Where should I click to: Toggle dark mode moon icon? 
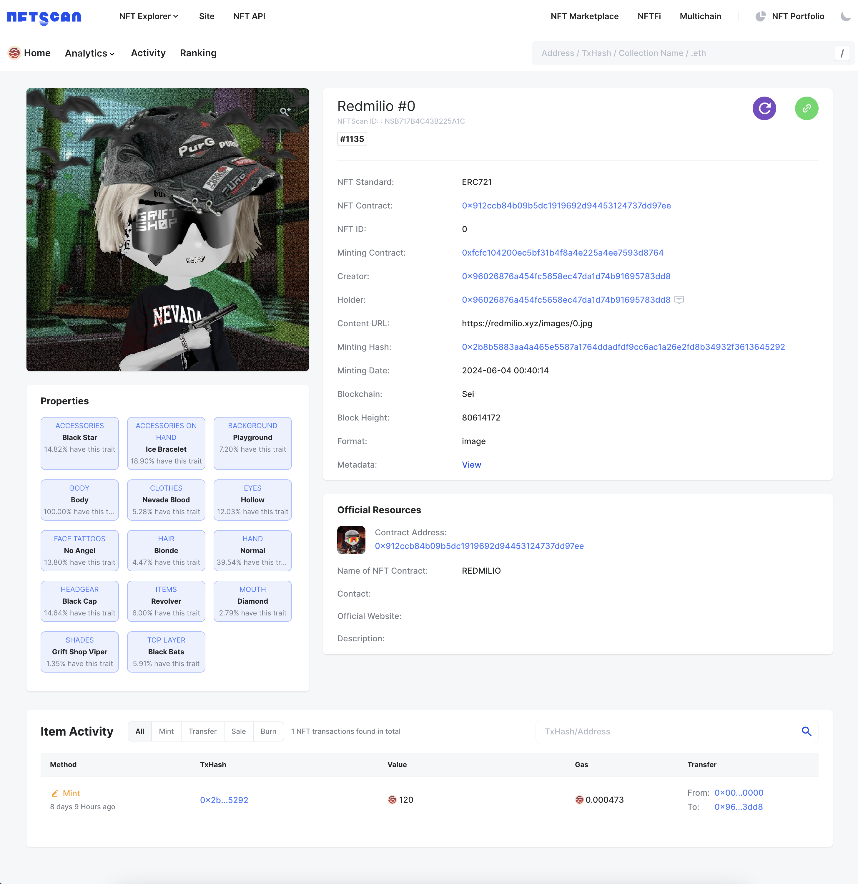pyautogui.click(x=845, y=16)
